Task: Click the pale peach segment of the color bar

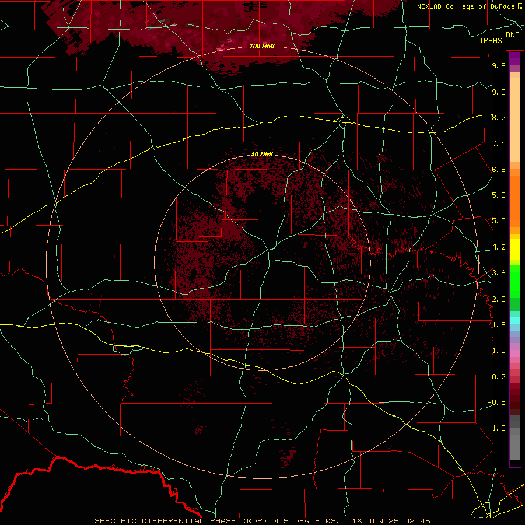Action: [x=515, y=120]
